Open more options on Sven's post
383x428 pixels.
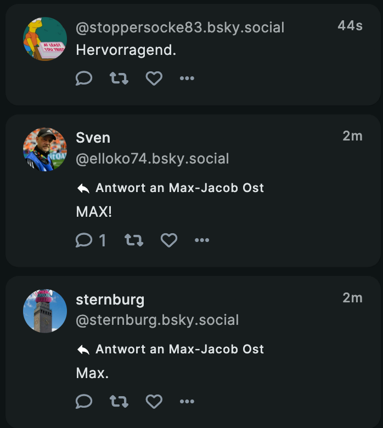coord(202,240)
